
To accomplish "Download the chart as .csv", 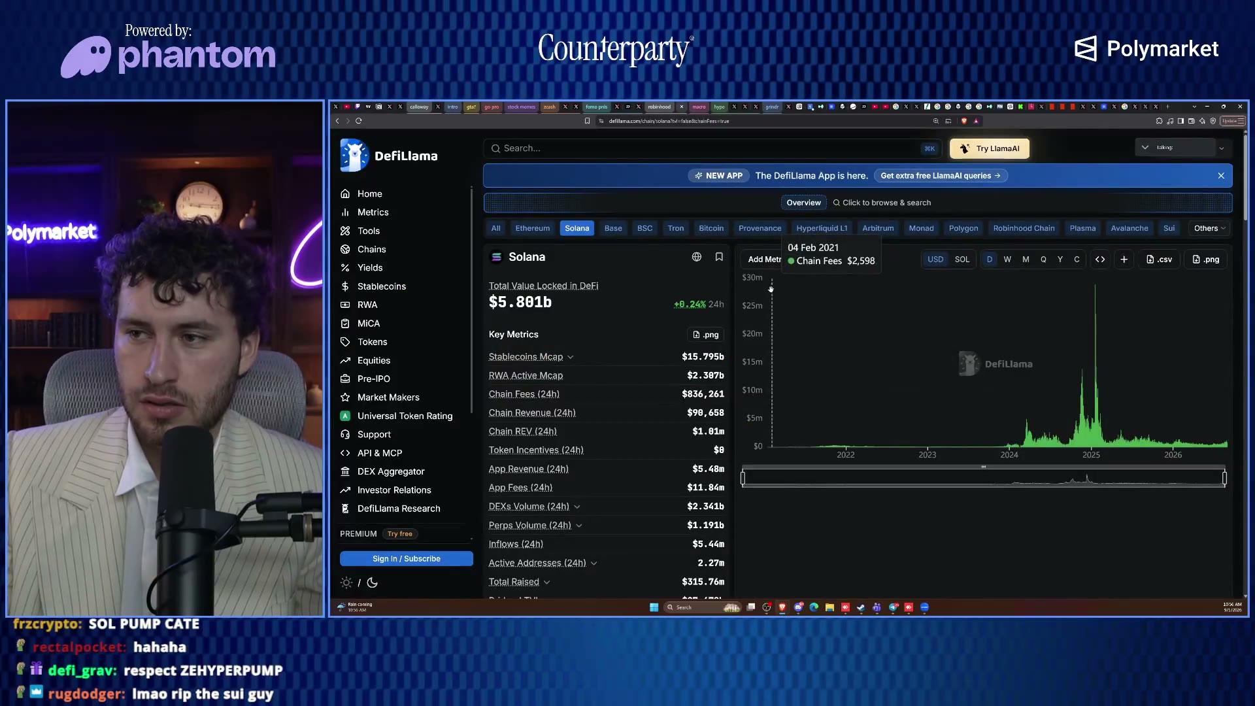I will point(1159,260).
